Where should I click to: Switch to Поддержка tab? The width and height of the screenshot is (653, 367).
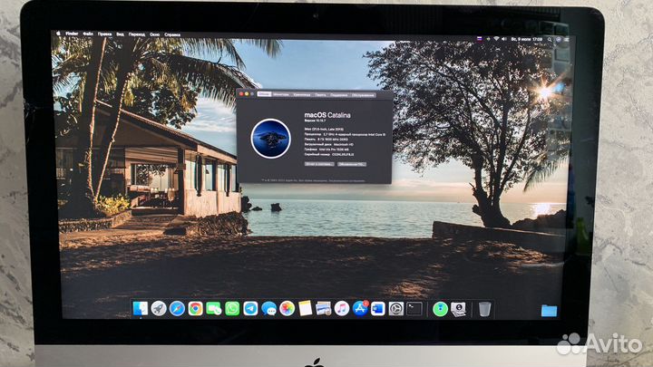point(339,95)
